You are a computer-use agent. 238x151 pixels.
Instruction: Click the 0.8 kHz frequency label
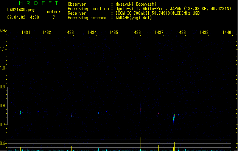(3, 106)
